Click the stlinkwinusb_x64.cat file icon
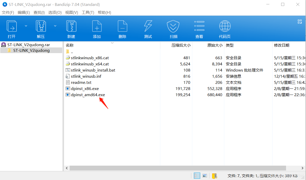 pyautogui.click(x=68, y=64)
